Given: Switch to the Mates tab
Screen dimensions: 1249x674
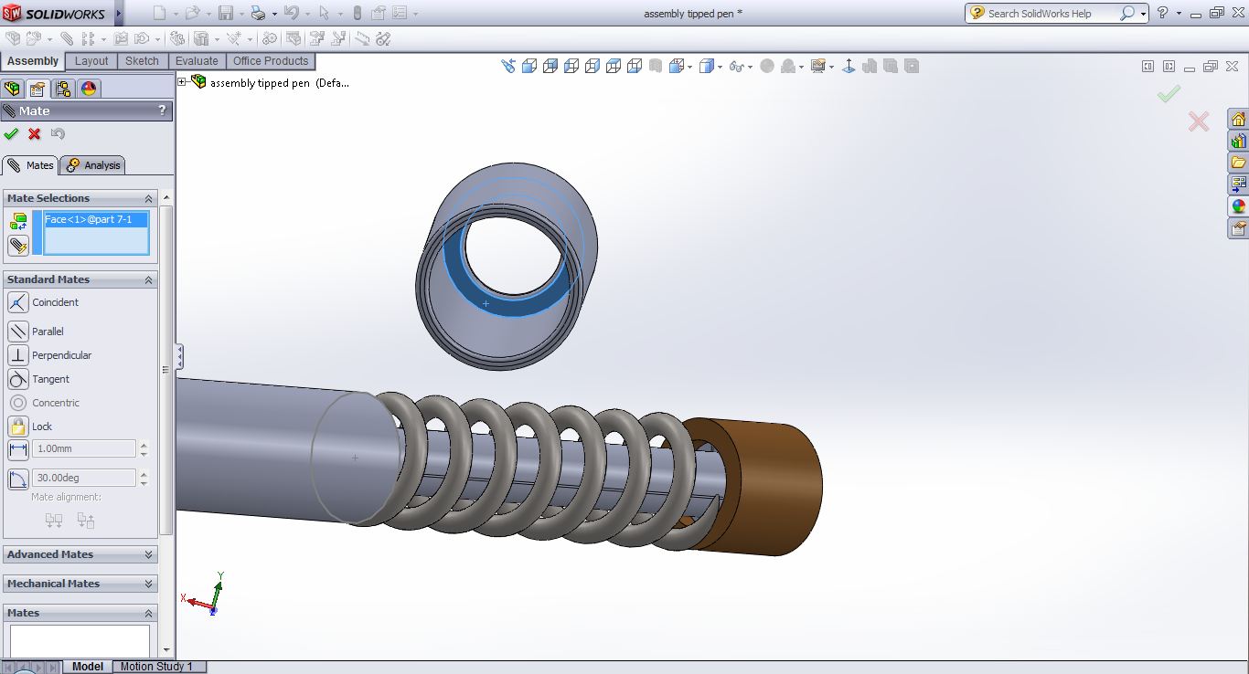Looking at the screenshot, I should (x=30, y=165).
